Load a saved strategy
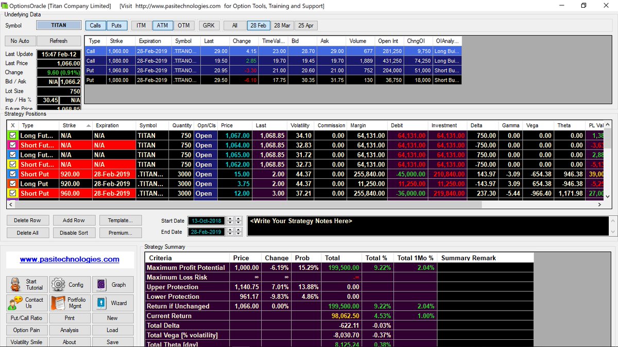 [x=113, y=330]
